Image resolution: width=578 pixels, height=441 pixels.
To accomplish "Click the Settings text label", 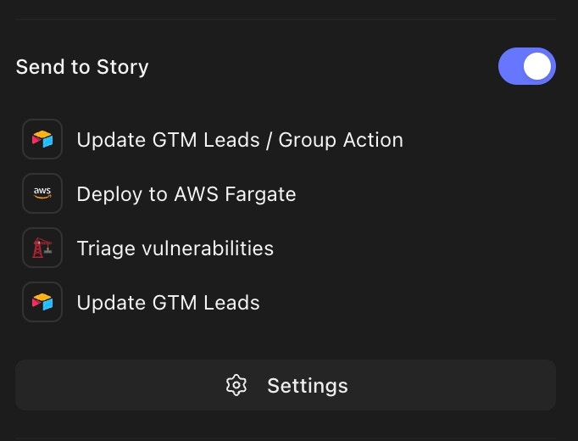I will (308, 386).
